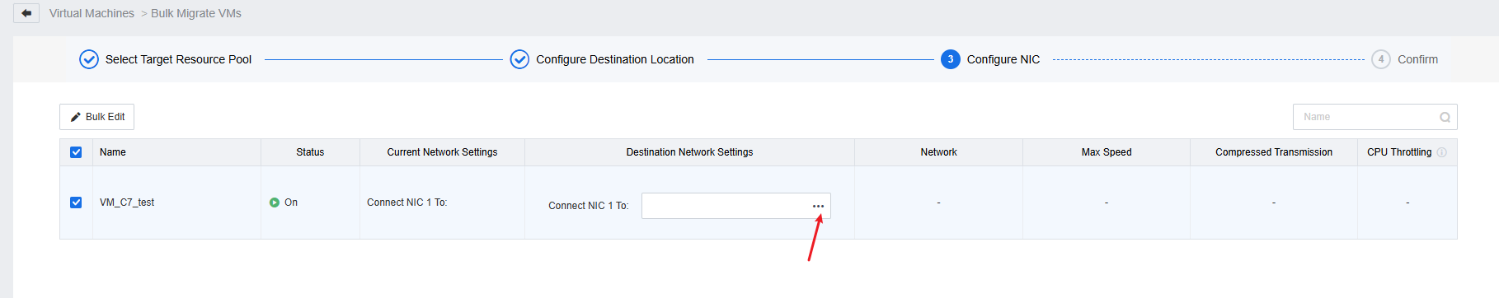1499x298 pixels.
Task: Click the Destination Network Settings column header
Action: [x=689, y=152]
